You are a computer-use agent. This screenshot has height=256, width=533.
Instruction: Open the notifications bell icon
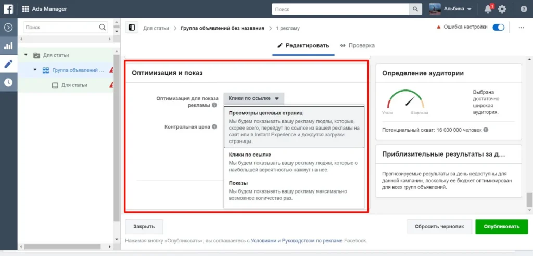pos(488,9)
